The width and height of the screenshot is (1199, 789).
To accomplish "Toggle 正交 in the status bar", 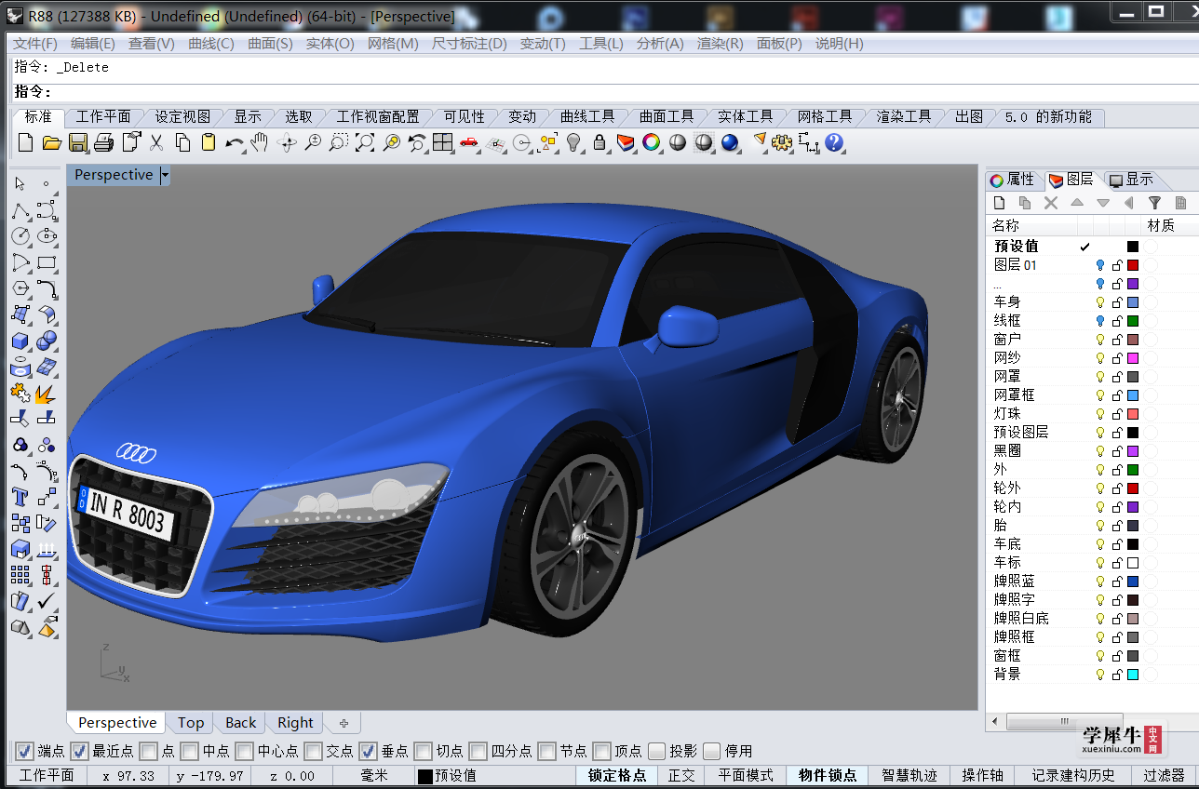I will pyautogui.click(x=681, y=775).
